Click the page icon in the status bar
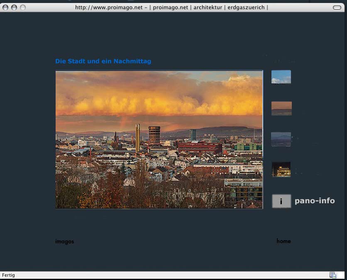This screenshot has width=347, height=280. pyautogui.click(x=332, y=275)
